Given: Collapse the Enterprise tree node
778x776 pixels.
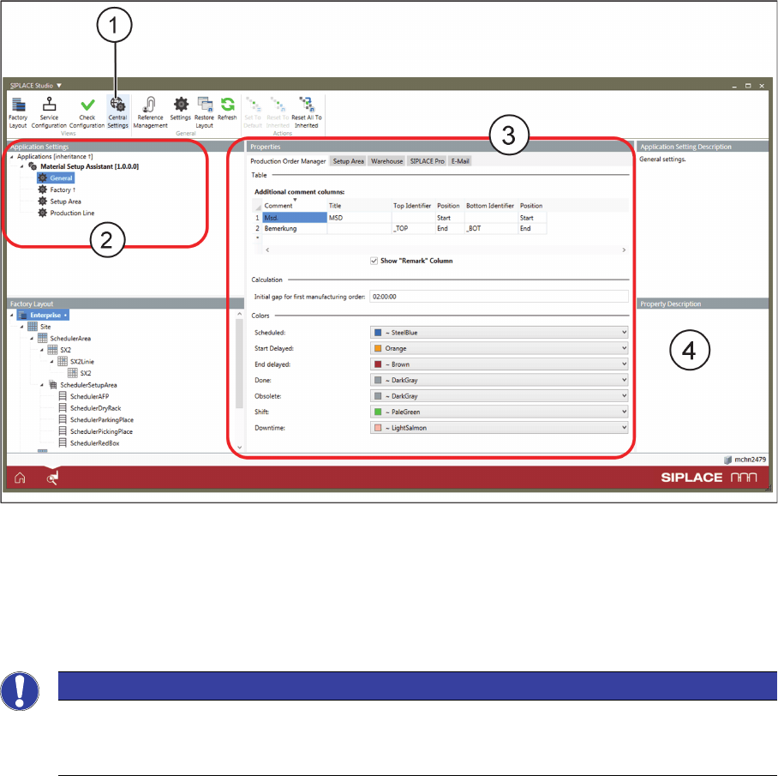Looking at the screenshot, I should click(12, 315).
